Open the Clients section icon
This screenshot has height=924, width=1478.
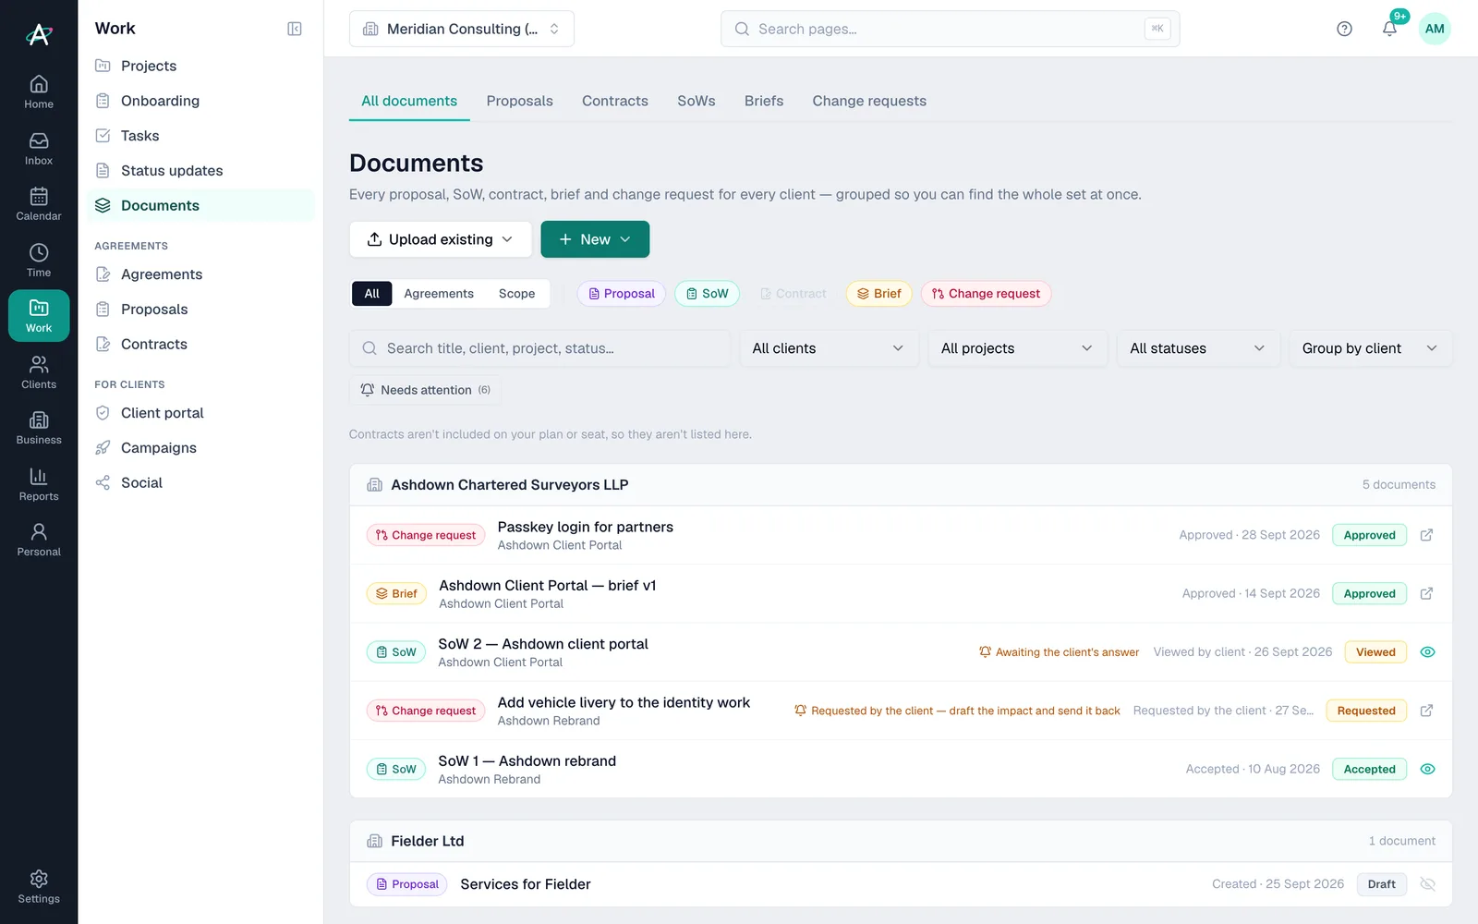pos(39,372)
